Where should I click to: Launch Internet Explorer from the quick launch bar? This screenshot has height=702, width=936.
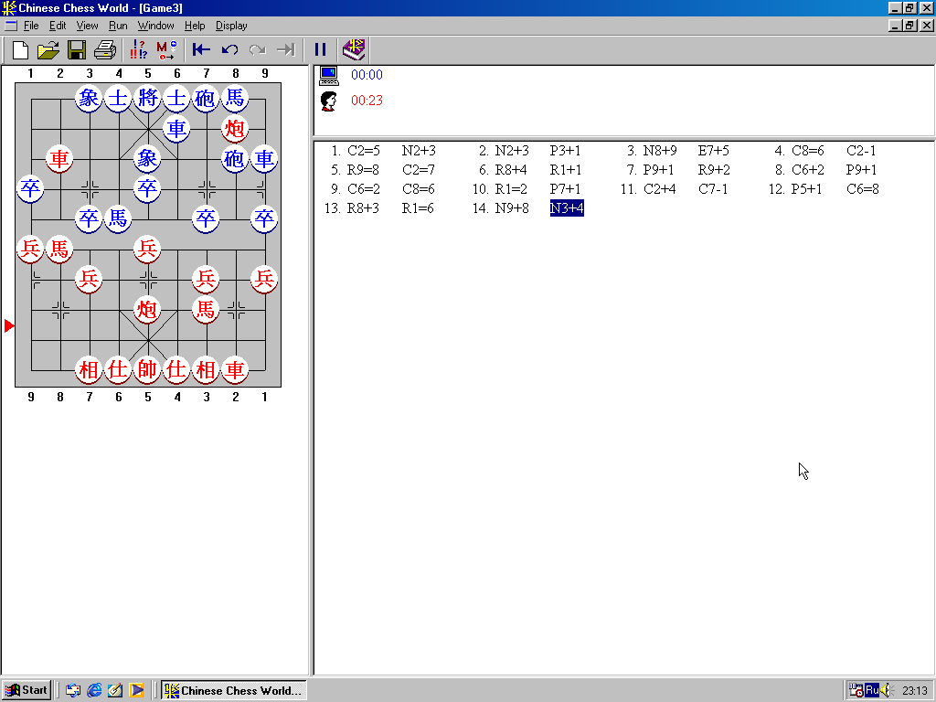pos(94,690)
